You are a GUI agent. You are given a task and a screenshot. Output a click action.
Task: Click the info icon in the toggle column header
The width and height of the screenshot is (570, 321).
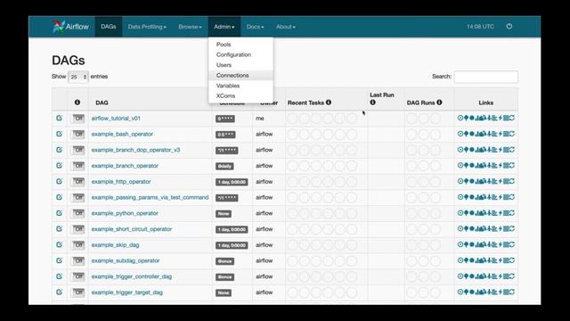tap(77, 103)
